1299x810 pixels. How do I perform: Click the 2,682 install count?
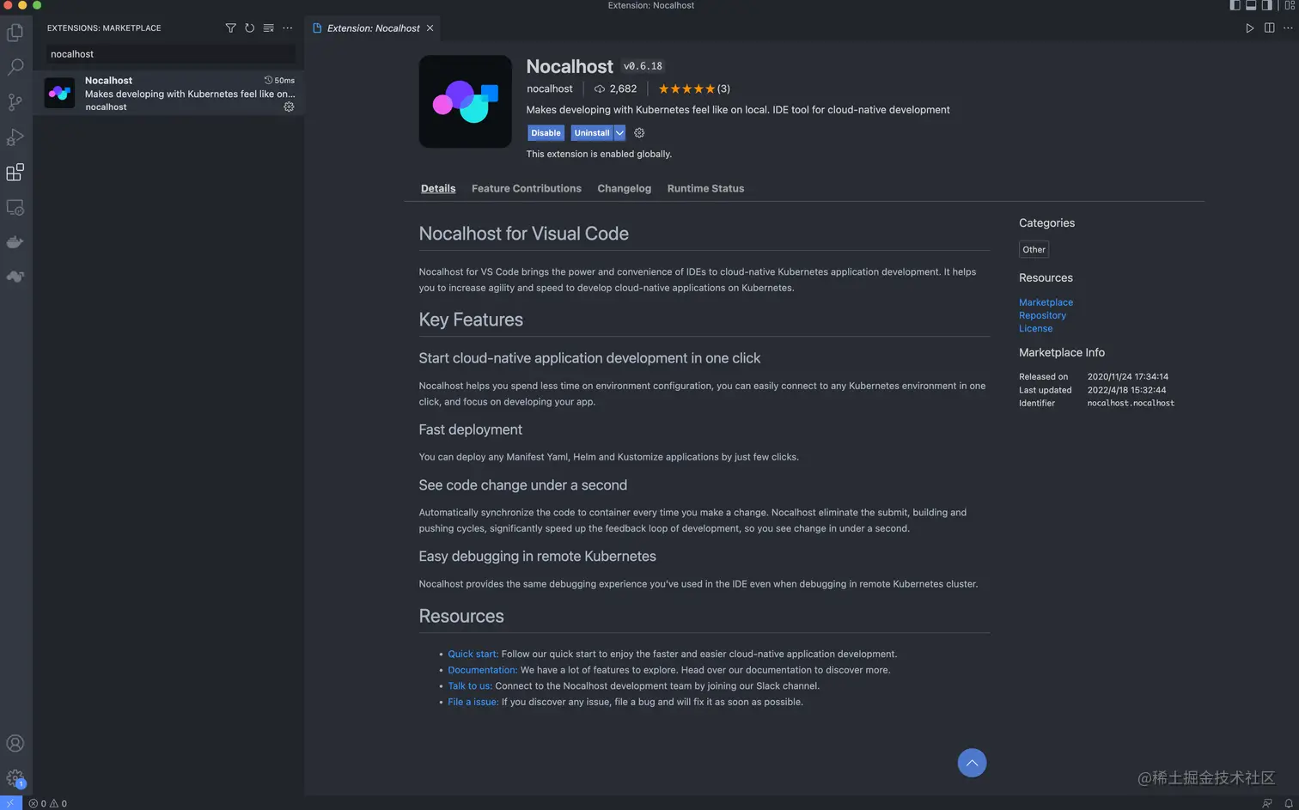616,88
